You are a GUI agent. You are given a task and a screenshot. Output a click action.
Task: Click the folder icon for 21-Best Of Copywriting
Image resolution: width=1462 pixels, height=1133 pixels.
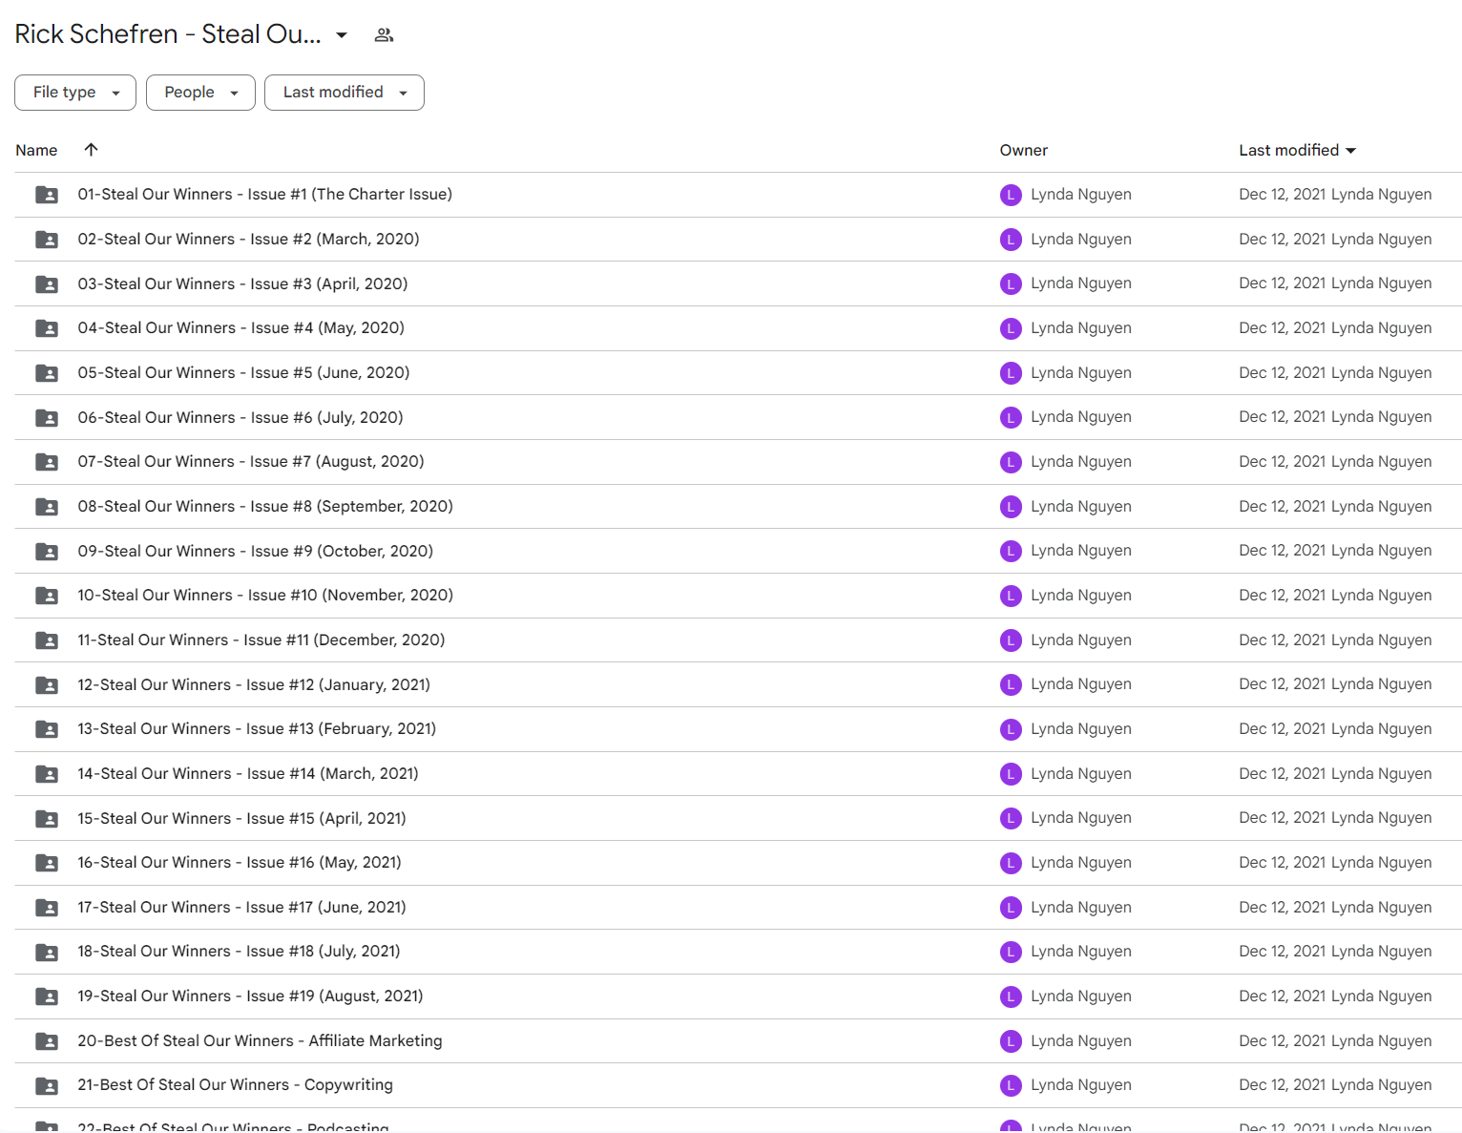tap(47, 1086)
